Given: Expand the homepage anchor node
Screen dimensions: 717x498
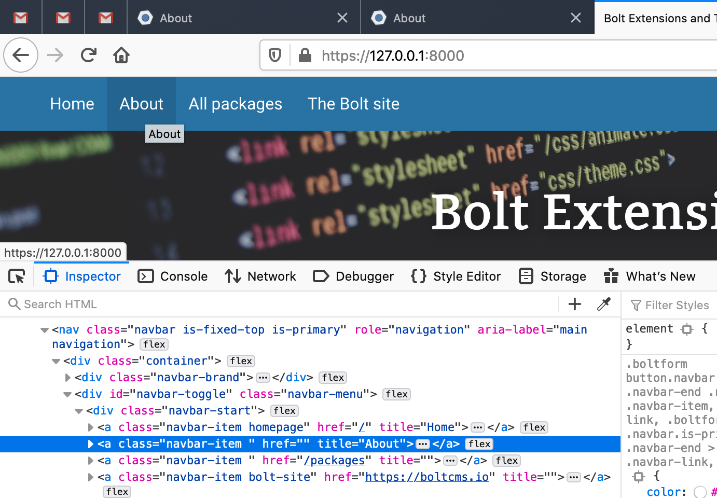Looking at the screenshot, I should pyautogui.click(x=91, y=427).
